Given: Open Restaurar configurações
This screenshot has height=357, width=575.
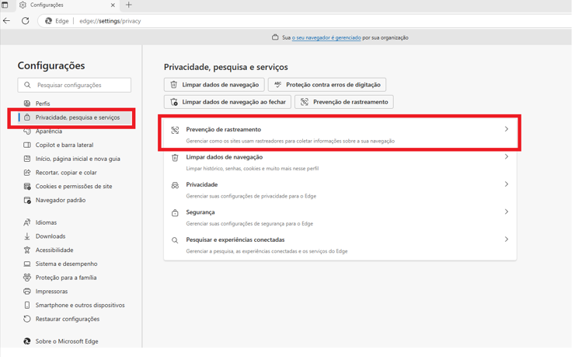Looking at the screenshot, I should click(68, 319).
